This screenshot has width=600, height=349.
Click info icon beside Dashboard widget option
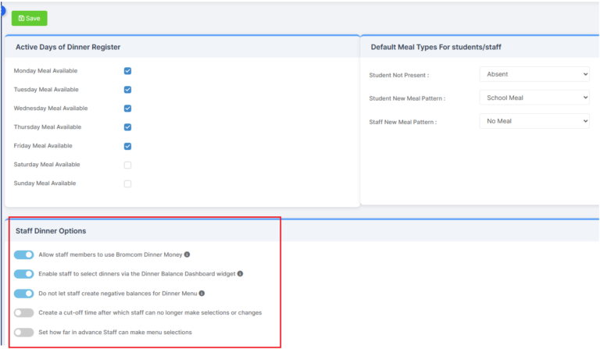pyautogui.click(x=241, y=274)
